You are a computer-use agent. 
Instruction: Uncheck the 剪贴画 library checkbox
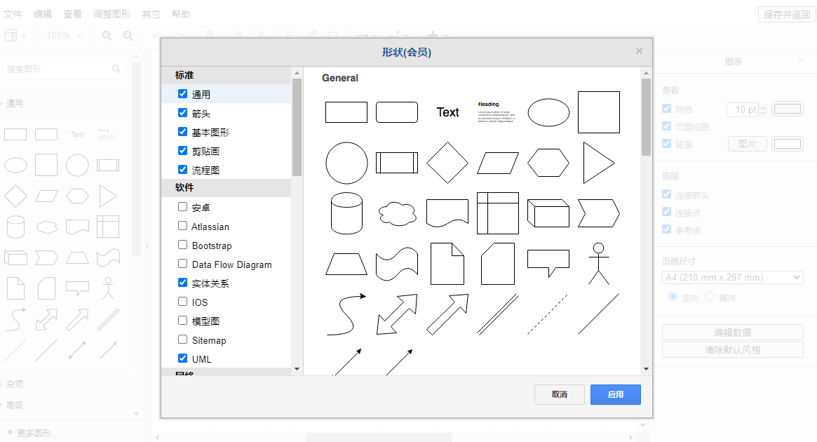click(x=182, y=151)
